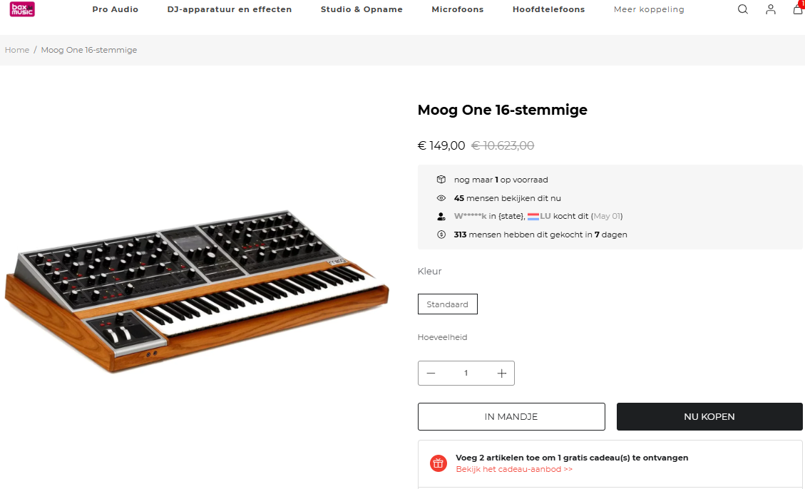Screen dimensions: 805x489
Task: Add the product with IN MANDJE
Action: (x=511, y=417)
